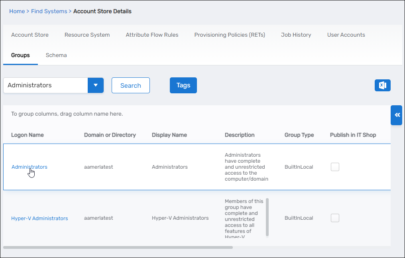The image size is (405, 258).
Task: Click the group filter input field
Action: [x=45, y=85]
